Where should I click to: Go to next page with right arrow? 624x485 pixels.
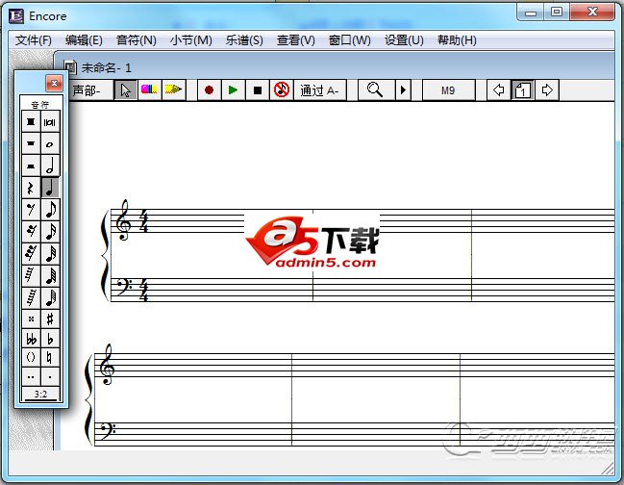[547, 90]
